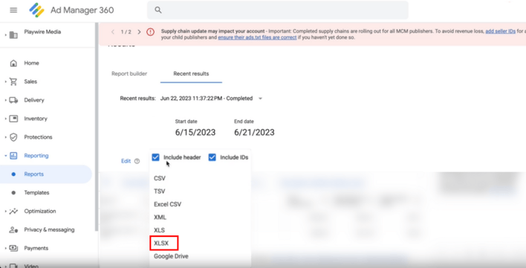Screen dimensions: 526x268
Task: Click the Sales cart icon
Action: pyautogui.click(x=13, y=82)
